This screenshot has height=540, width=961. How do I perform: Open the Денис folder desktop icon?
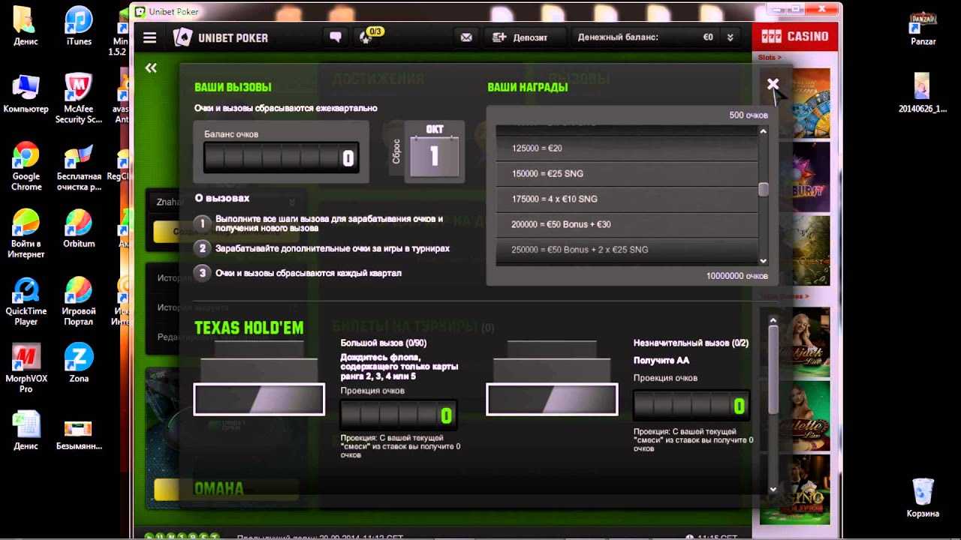click(26, 26)
